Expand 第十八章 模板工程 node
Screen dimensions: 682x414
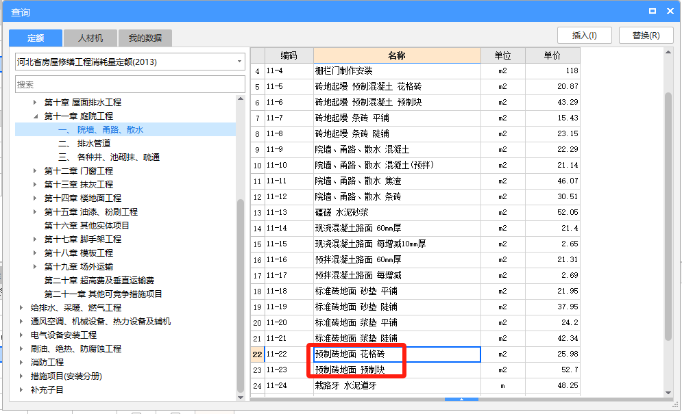coord(35,253)
